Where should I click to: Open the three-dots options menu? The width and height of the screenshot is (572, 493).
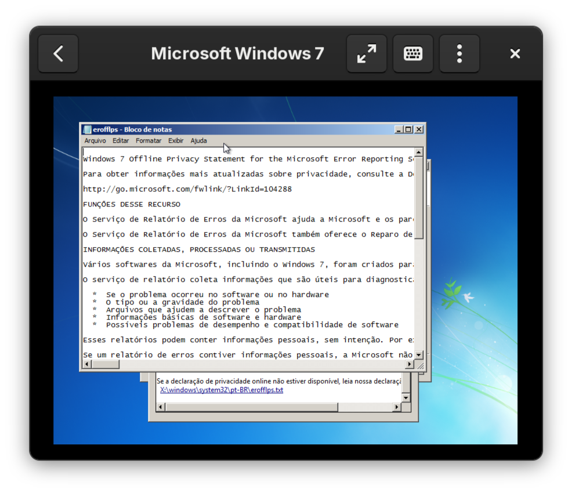coord(459,53)
